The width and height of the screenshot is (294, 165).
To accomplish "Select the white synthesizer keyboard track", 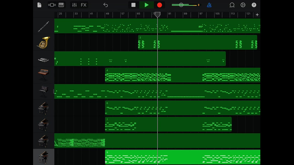I will pyautogui.click(x=44, y=59).
